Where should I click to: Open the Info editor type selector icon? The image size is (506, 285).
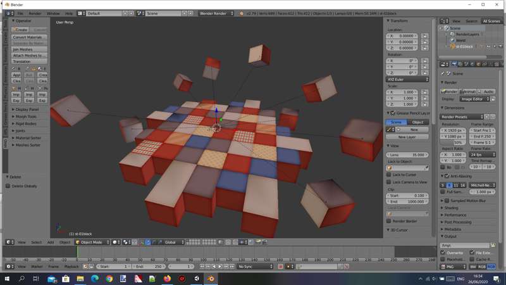pyautogui.click(x=9, y=13)
